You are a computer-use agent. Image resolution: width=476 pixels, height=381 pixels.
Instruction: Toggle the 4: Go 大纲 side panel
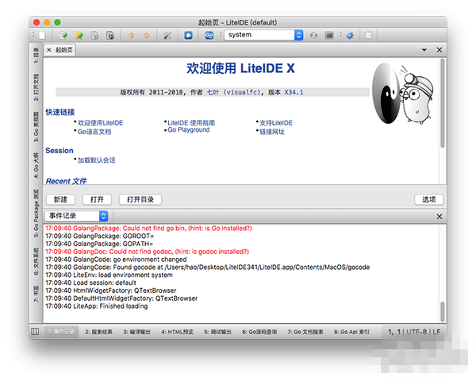[36, 166]
